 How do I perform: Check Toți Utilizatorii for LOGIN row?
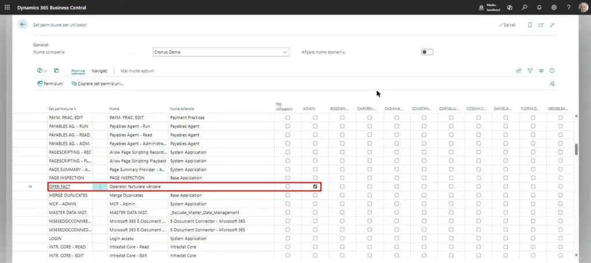[x=287, y=239]
